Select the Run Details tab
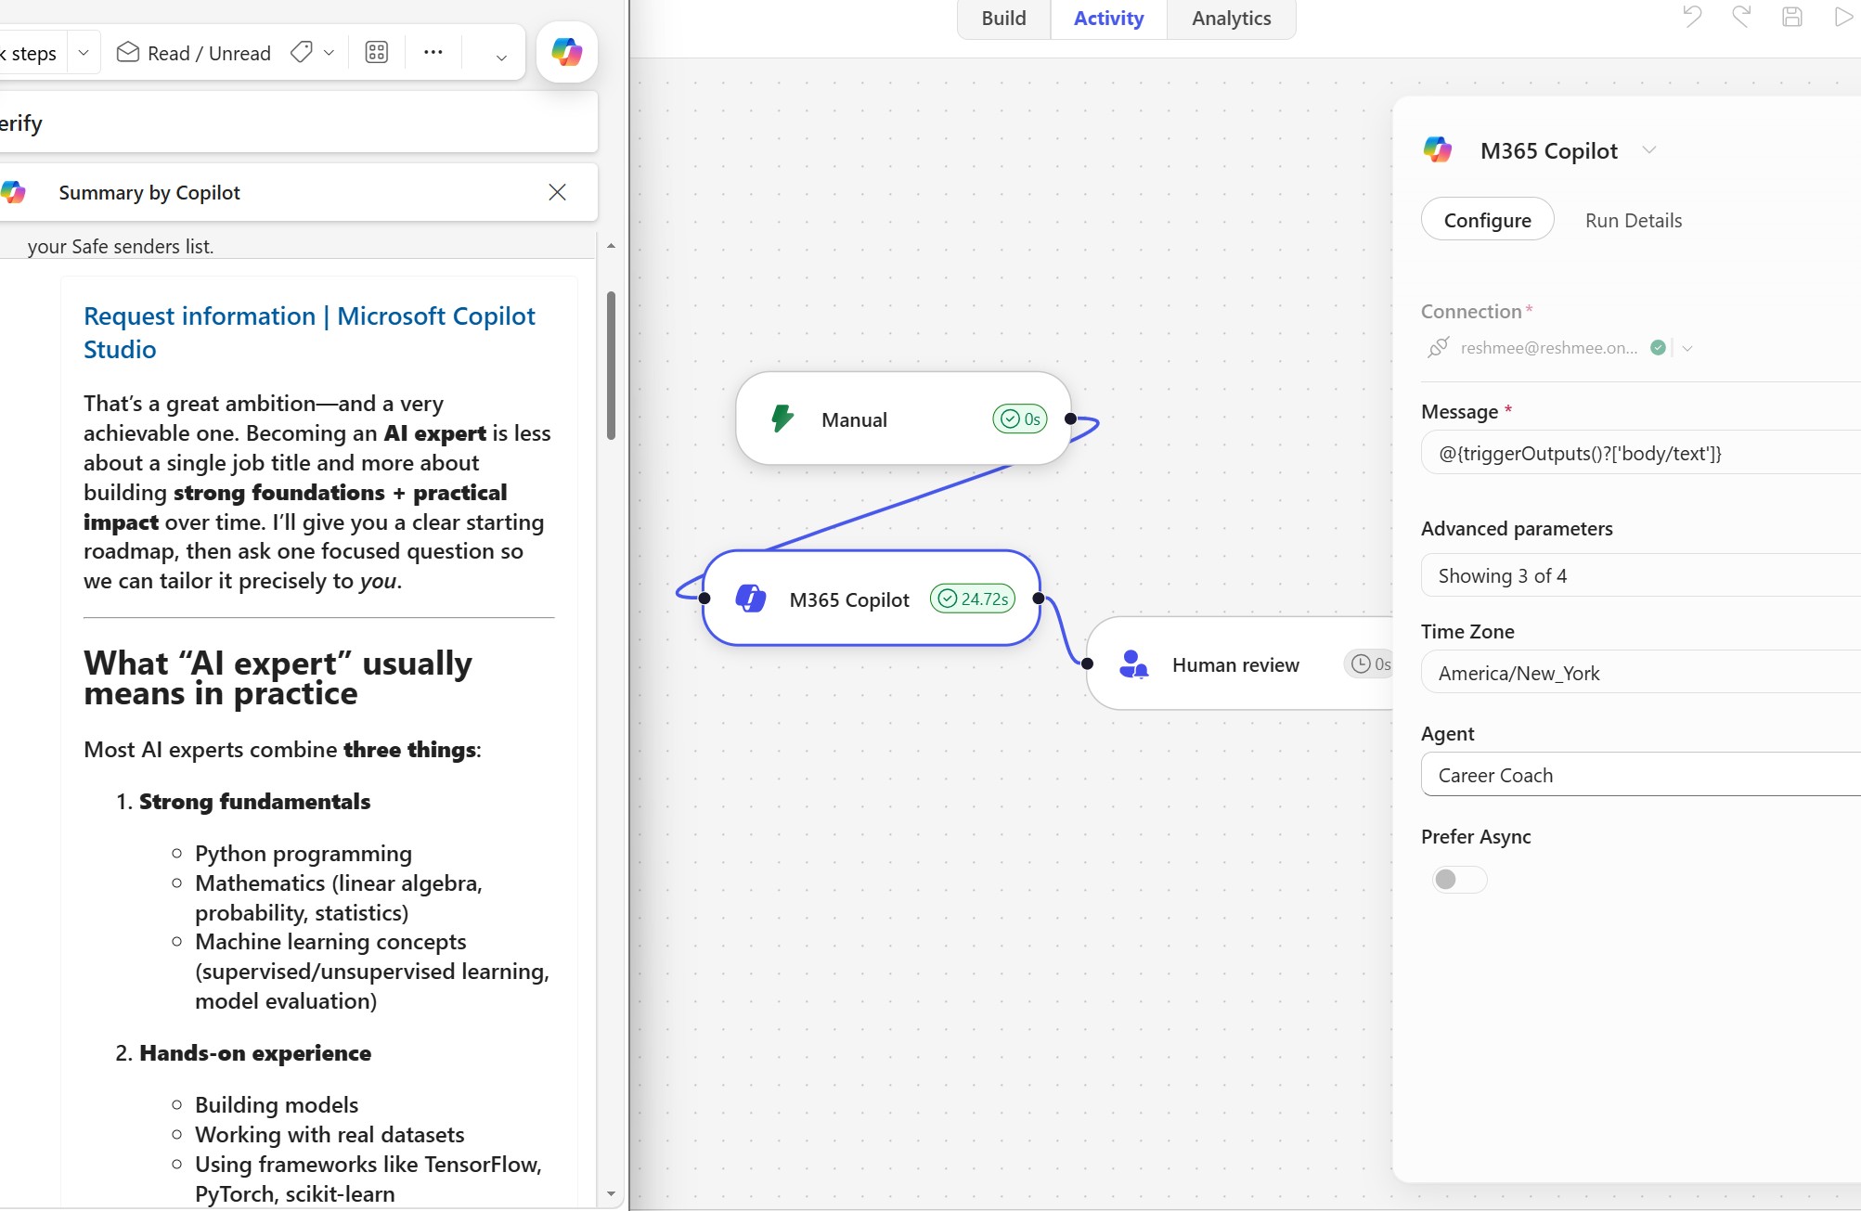 click(1634, 220)
